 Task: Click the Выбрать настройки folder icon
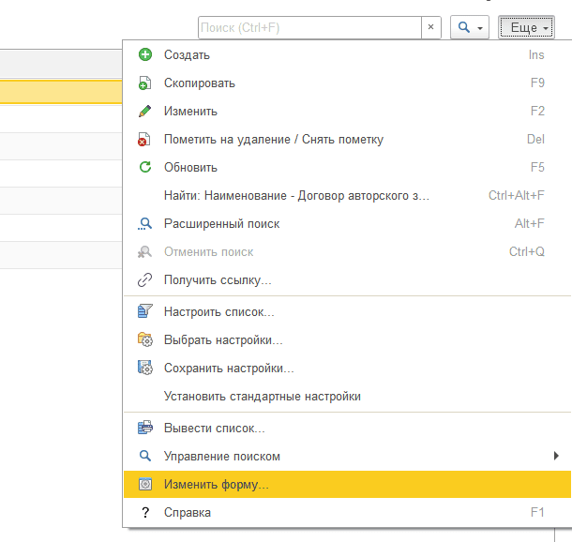pyautogui.click(x=144, y=340)
